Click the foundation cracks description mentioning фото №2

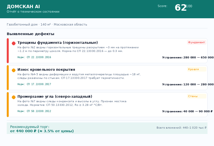click(78, 49)
